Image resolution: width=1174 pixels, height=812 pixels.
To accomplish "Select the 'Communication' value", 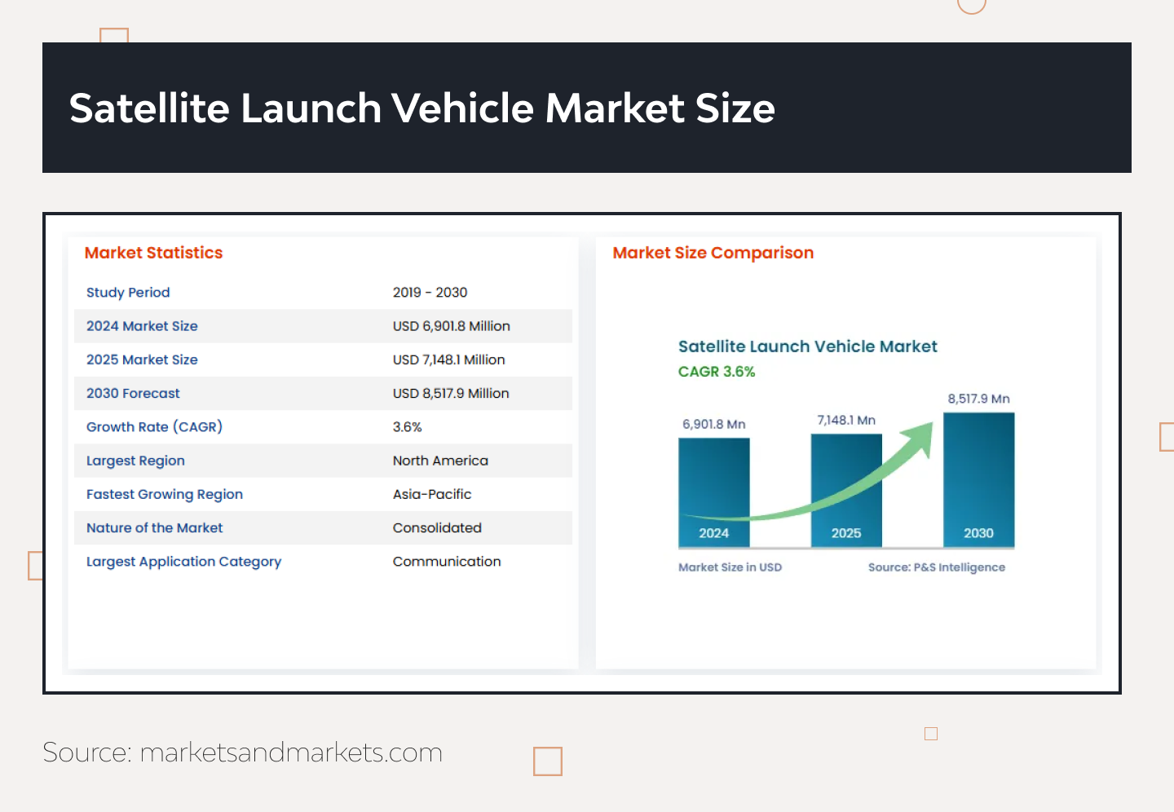I will pos(447,562).
